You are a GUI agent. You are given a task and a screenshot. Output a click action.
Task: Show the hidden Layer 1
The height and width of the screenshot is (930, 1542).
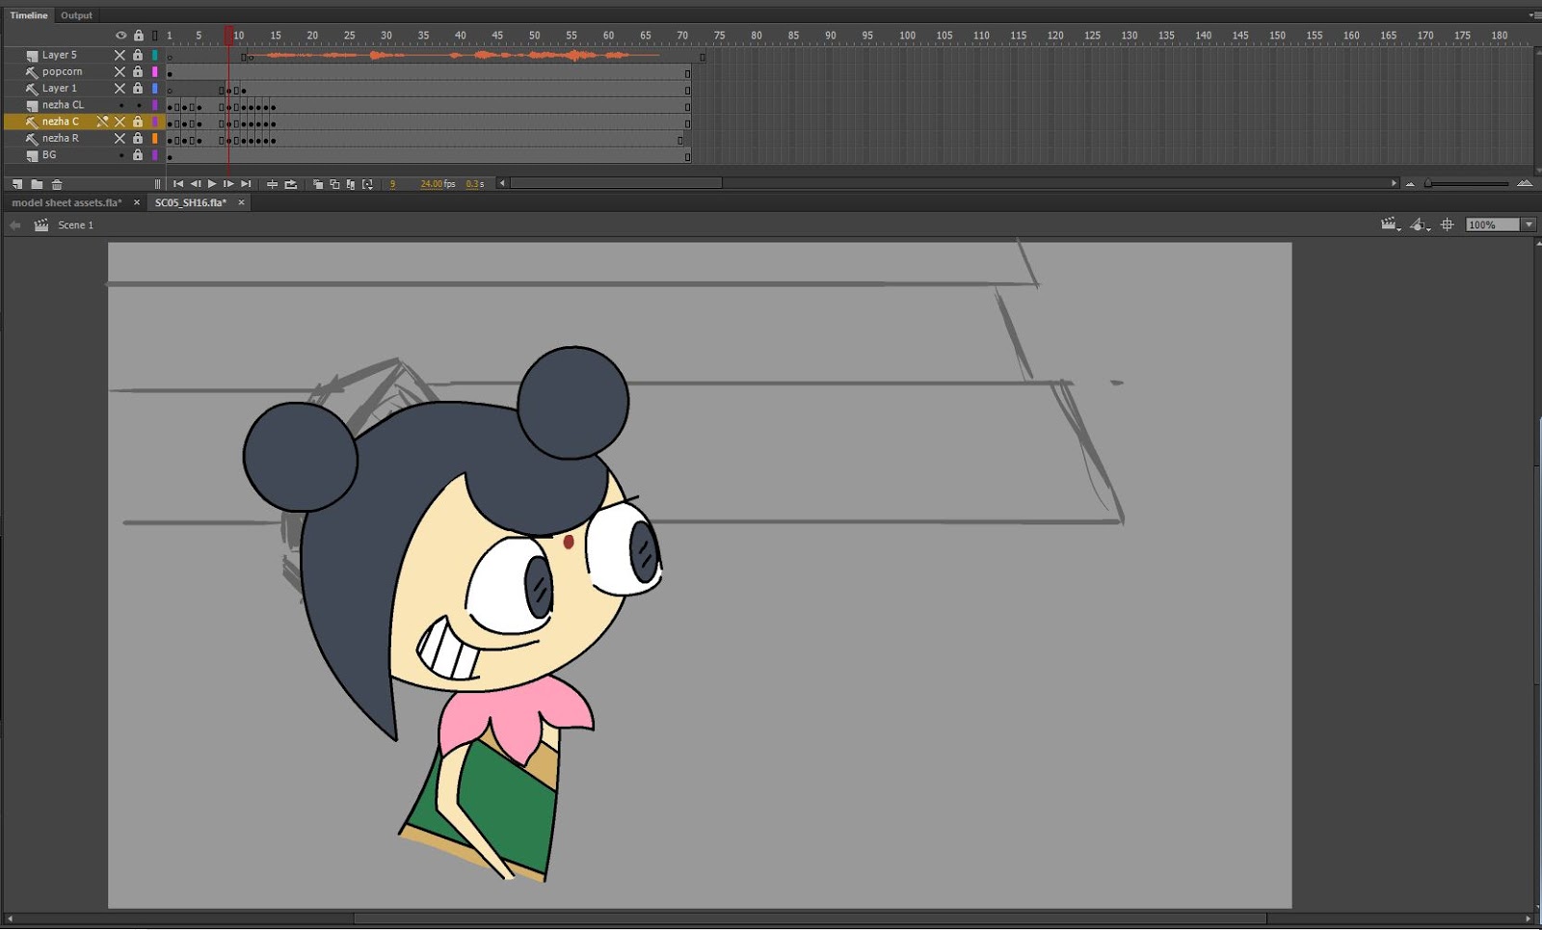(120, 88)
